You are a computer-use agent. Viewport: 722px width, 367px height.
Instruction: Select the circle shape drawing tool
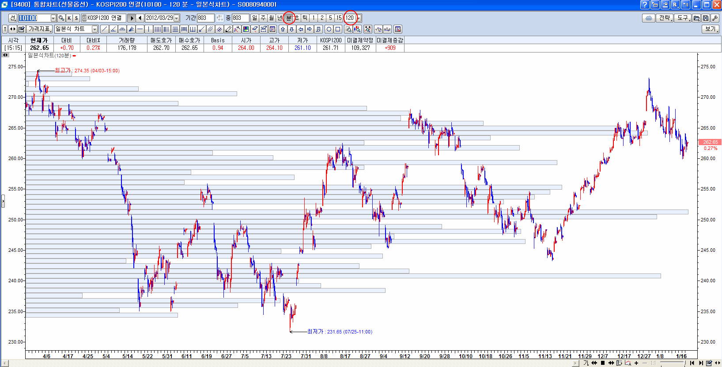click(x=329, y=29)
